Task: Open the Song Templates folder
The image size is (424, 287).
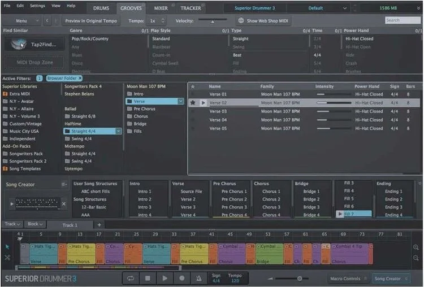Action: pos(21,168)
